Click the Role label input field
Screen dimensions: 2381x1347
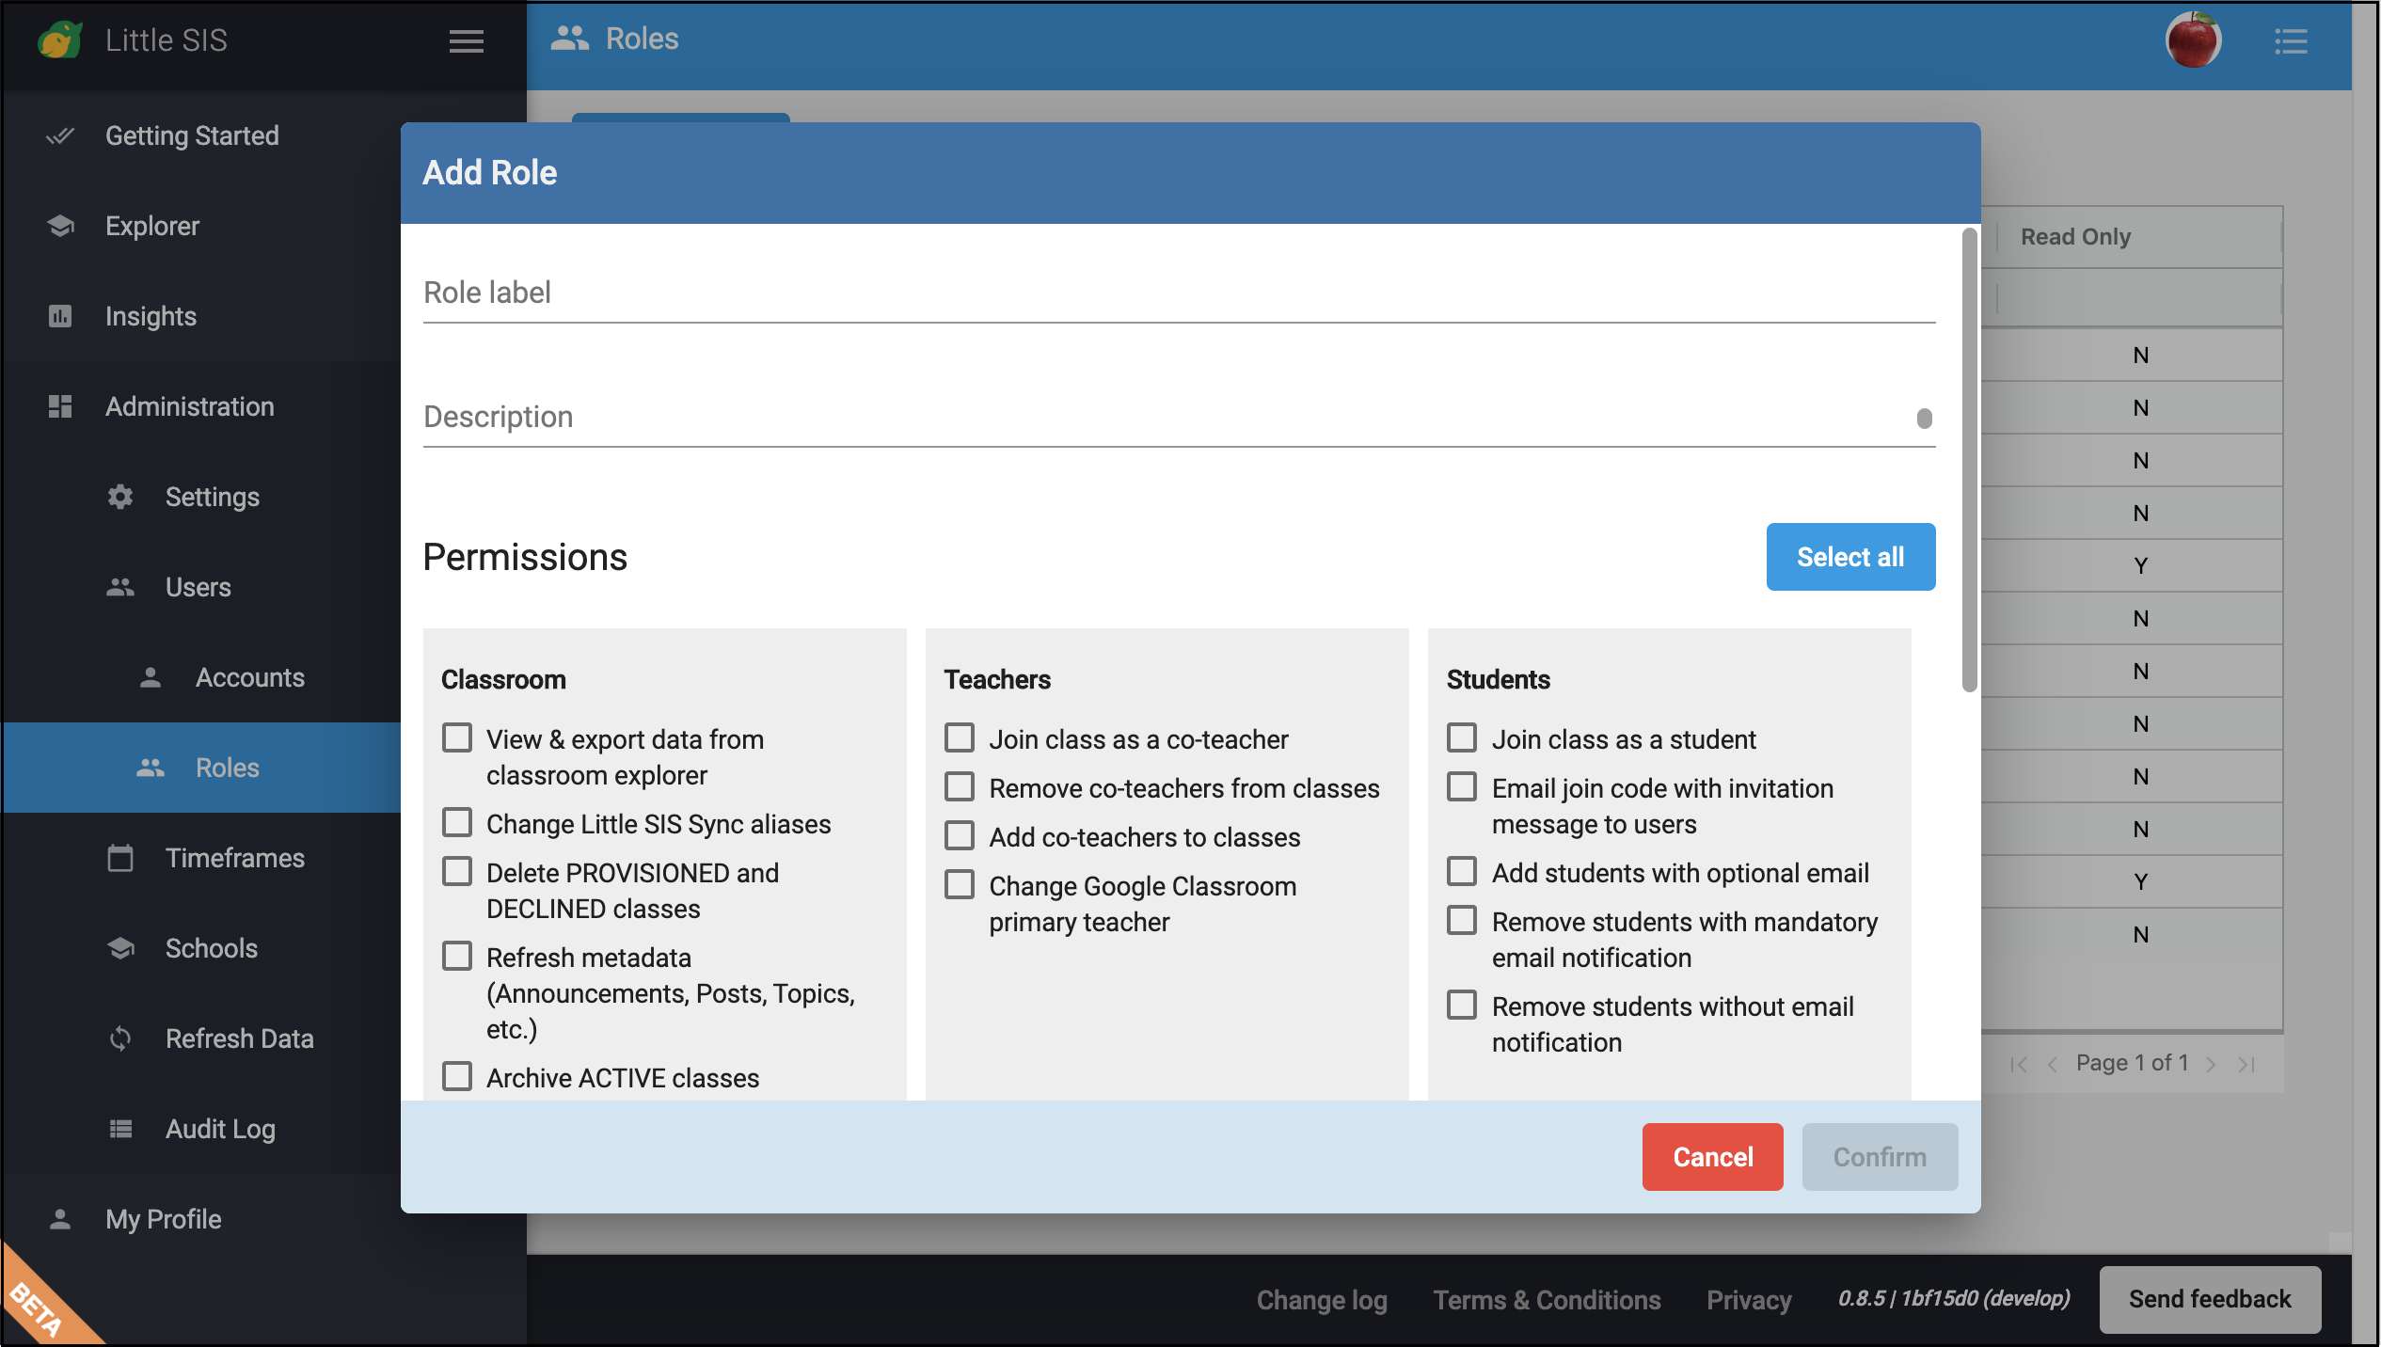1129,293
